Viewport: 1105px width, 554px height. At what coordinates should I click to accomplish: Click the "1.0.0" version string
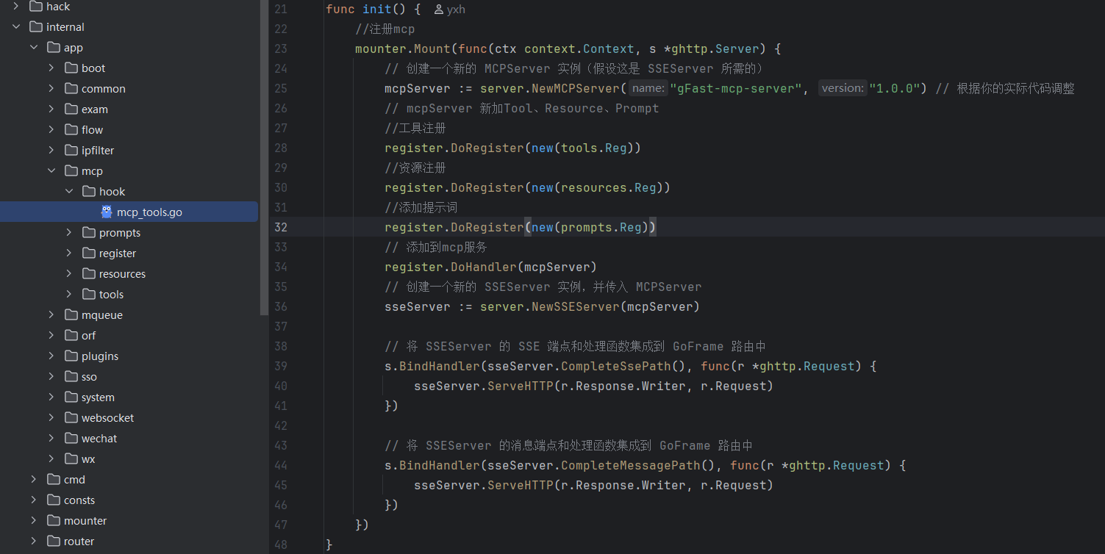click(x=895, y=88)
